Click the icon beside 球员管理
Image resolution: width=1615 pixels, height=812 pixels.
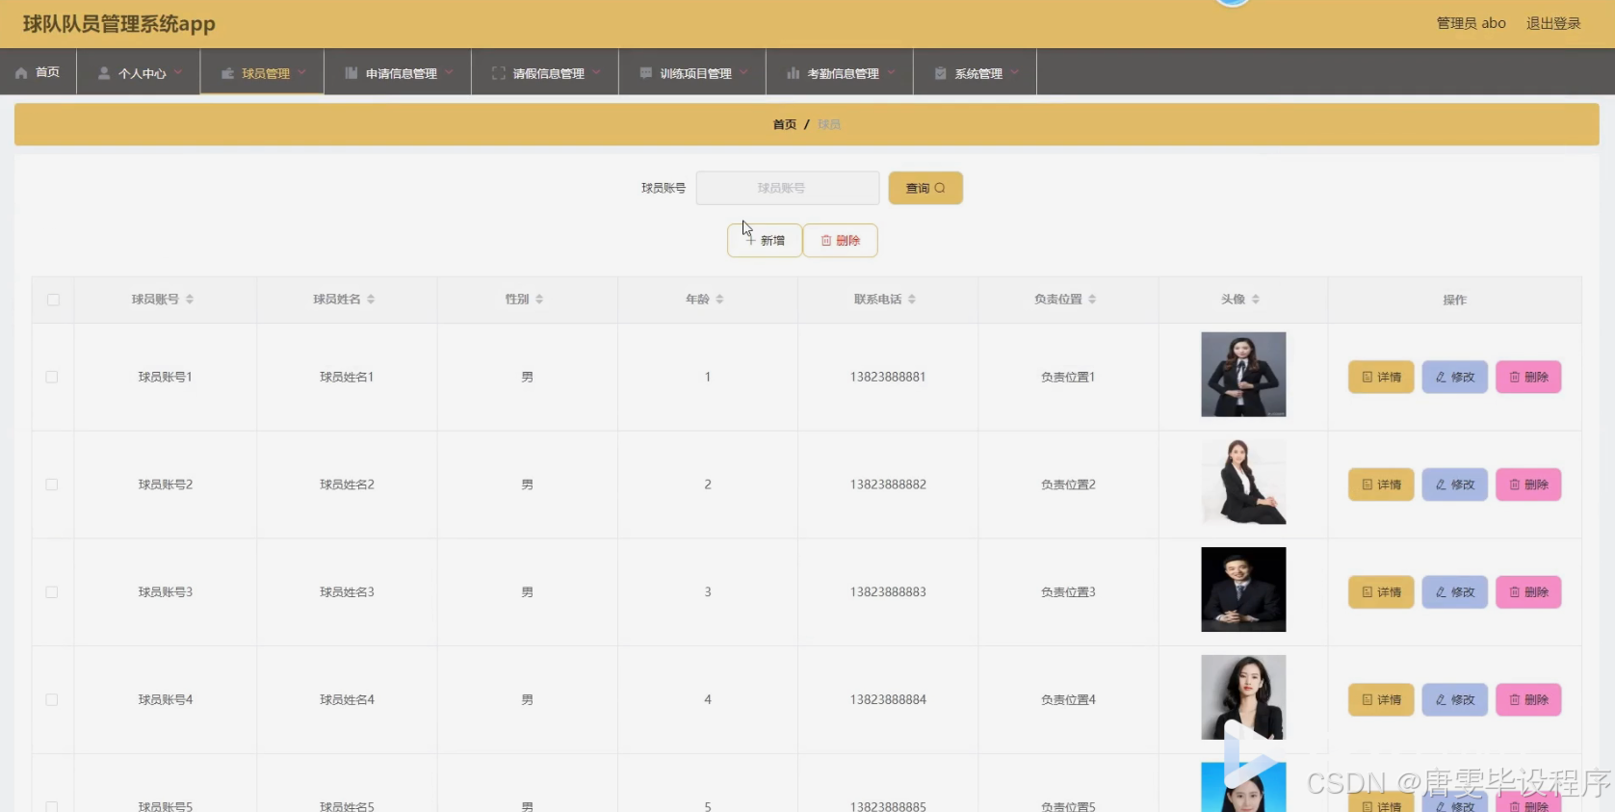click(x=227, y=73)
